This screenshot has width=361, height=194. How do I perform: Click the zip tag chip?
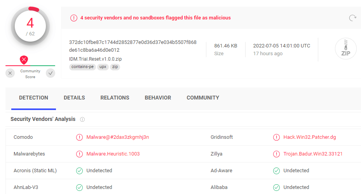point(115,67)
